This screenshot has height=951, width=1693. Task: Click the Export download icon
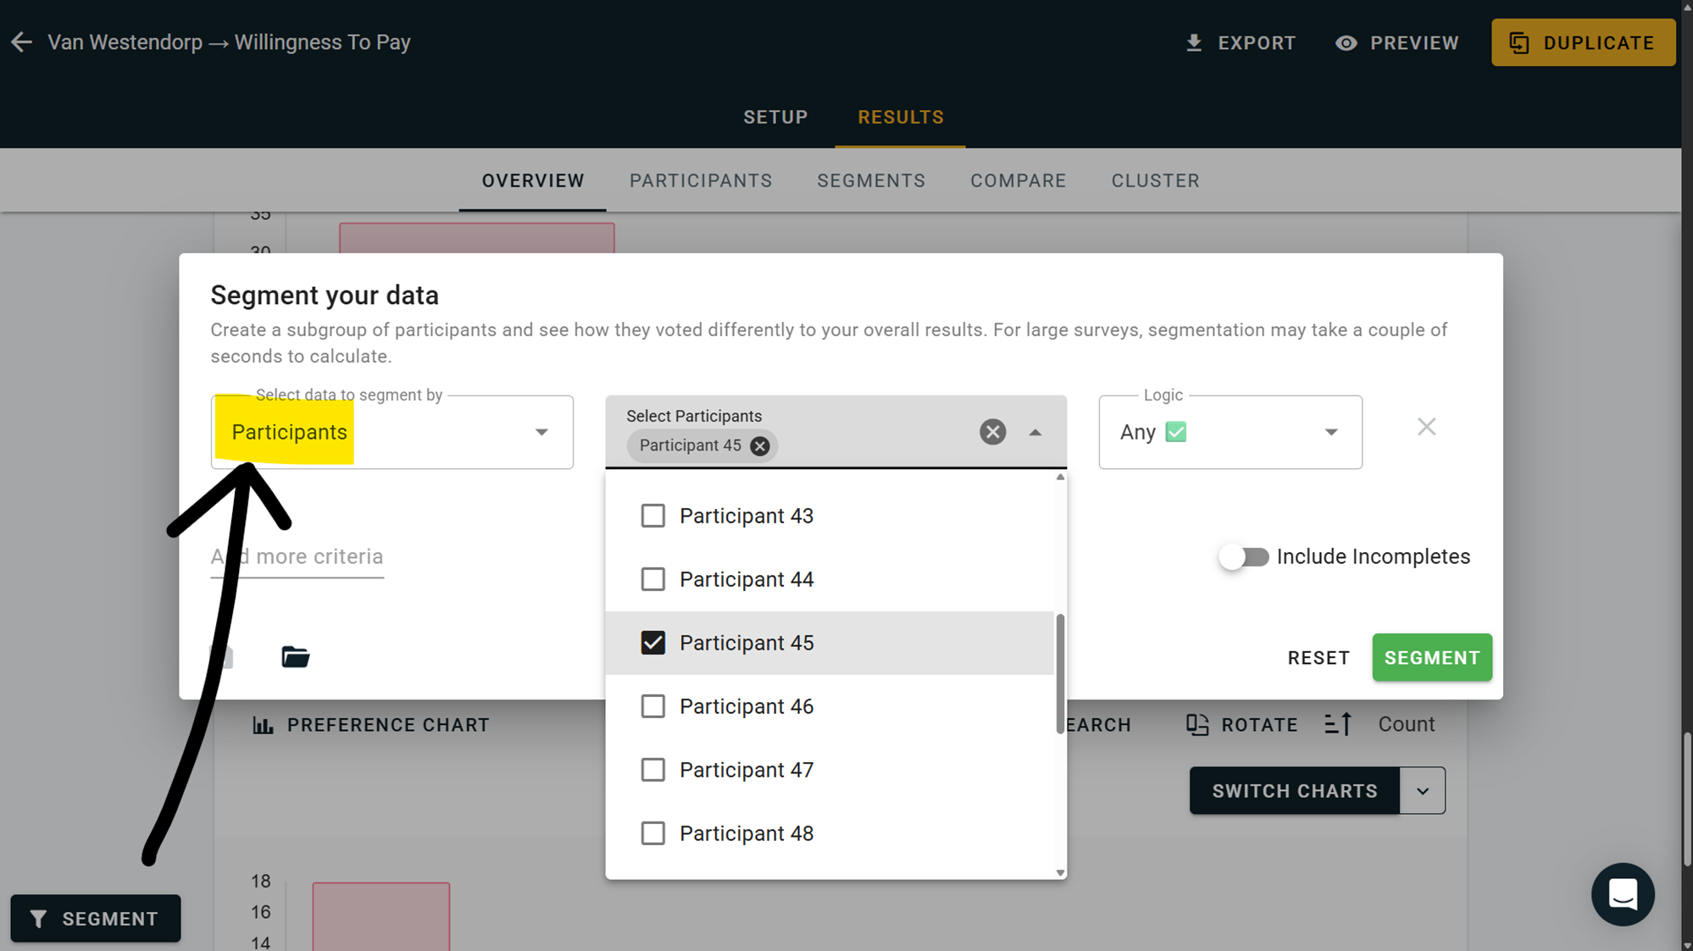click(1194, 42)
